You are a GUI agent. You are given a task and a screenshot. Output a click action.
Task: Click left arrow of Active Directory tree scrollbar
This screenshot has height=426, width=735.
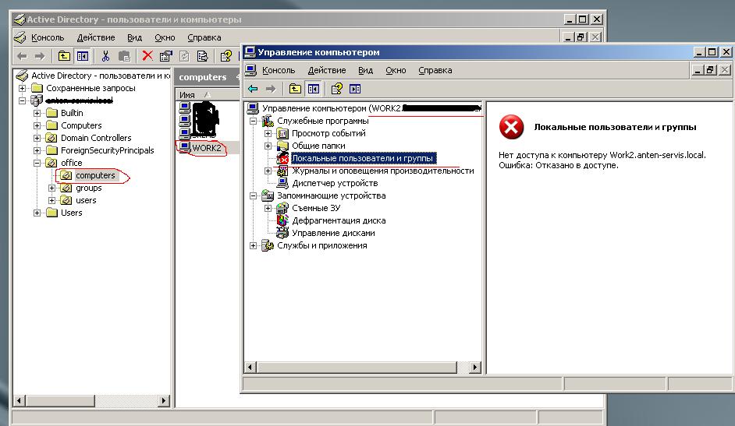tap(20, 401)
